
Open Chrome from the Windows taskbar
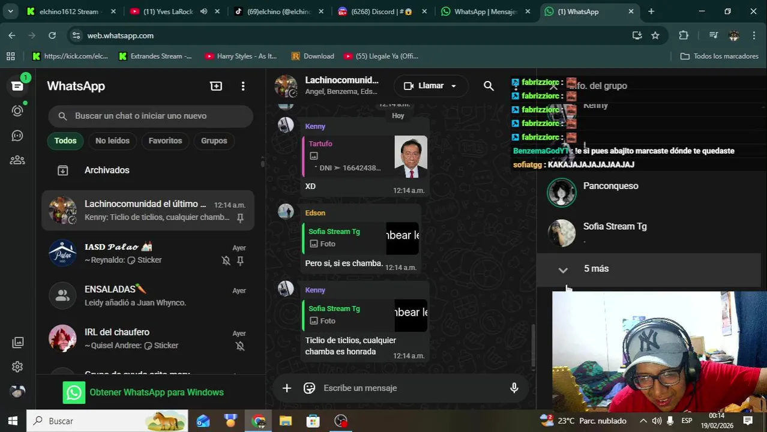click(259, 421)
